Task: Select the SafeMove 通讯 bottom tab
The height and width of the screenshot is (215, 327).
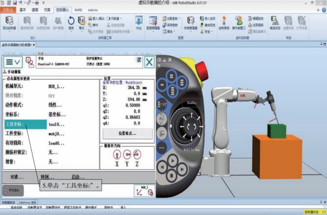Action: coord(27,203)
